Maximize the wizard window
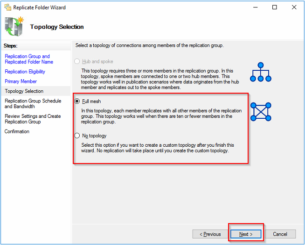Viewport: 305px width, 245px height. coord(274,7)
